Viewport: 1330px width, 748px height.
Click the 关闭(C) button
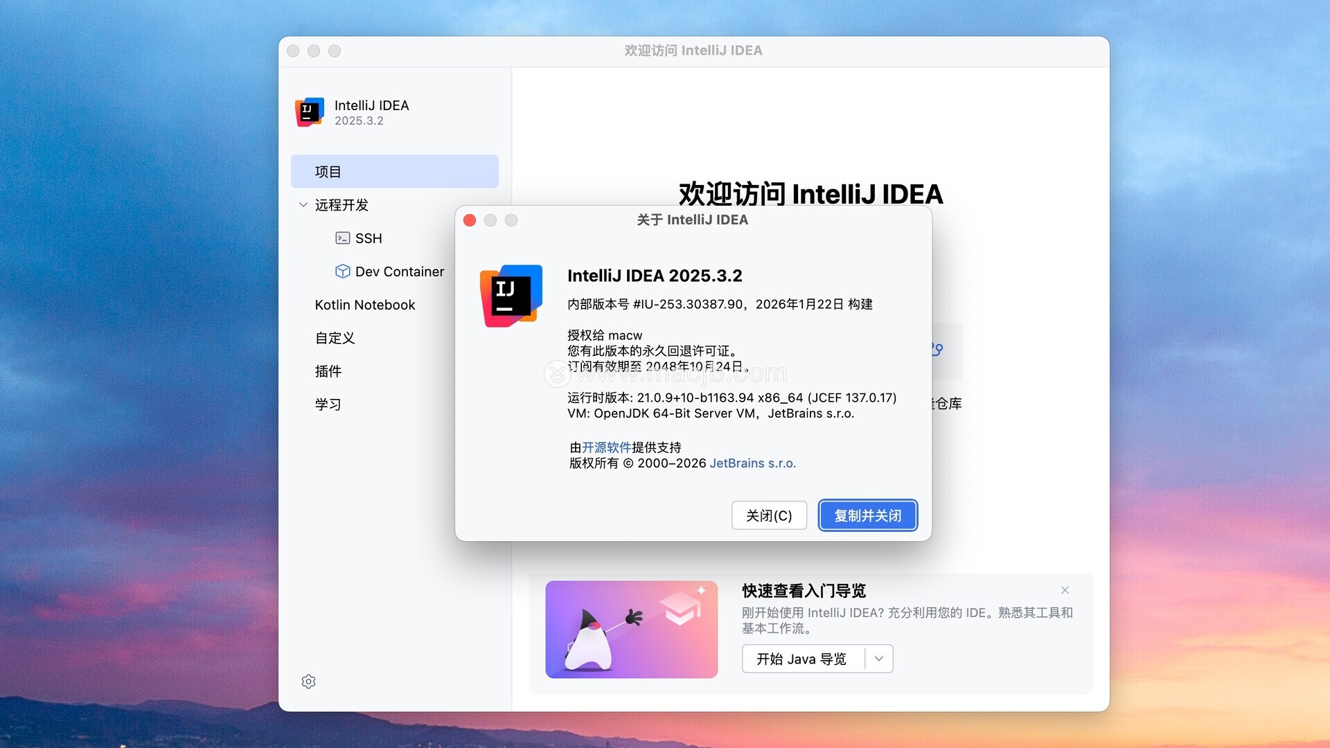(769, 515)
